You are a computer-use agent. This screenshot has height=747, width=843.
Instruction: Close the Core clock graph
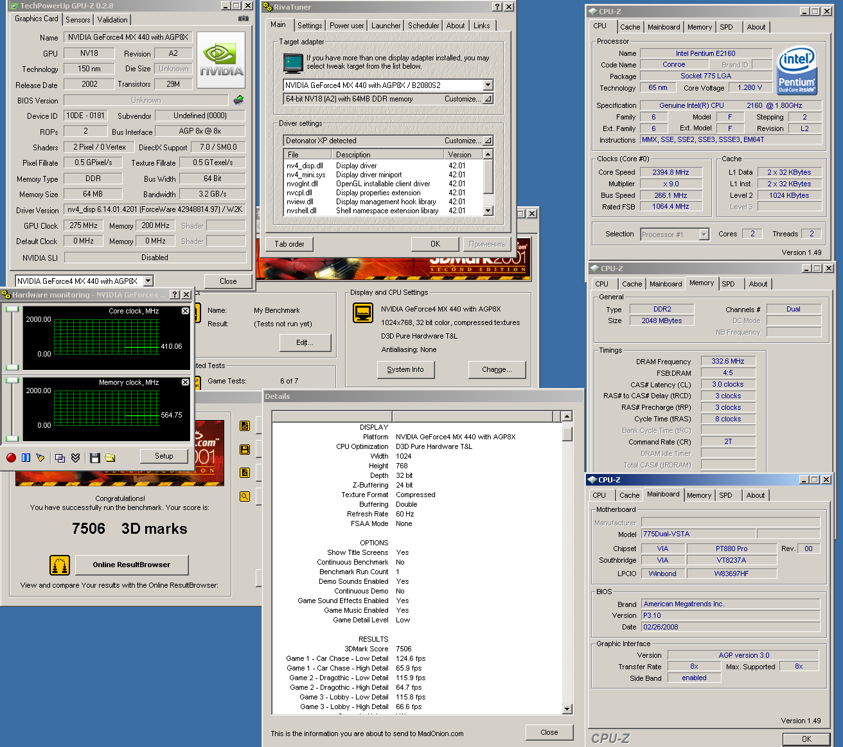[185, 311]
